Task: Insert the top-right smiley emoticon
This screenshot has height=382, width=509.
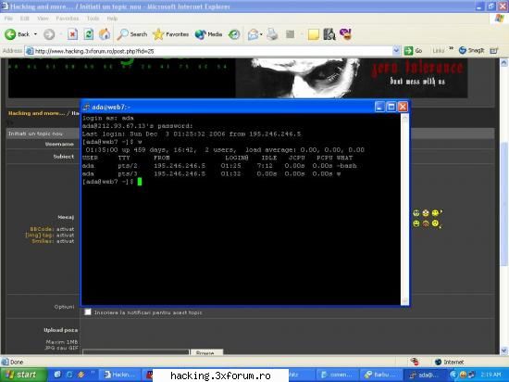Action: click(x=436, y=213)
